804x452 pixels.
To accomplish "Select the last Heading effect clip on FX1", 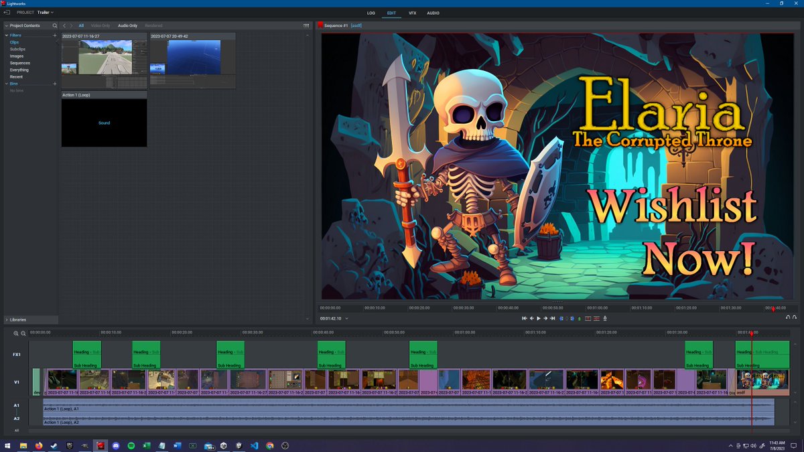I will click(762, 354).
